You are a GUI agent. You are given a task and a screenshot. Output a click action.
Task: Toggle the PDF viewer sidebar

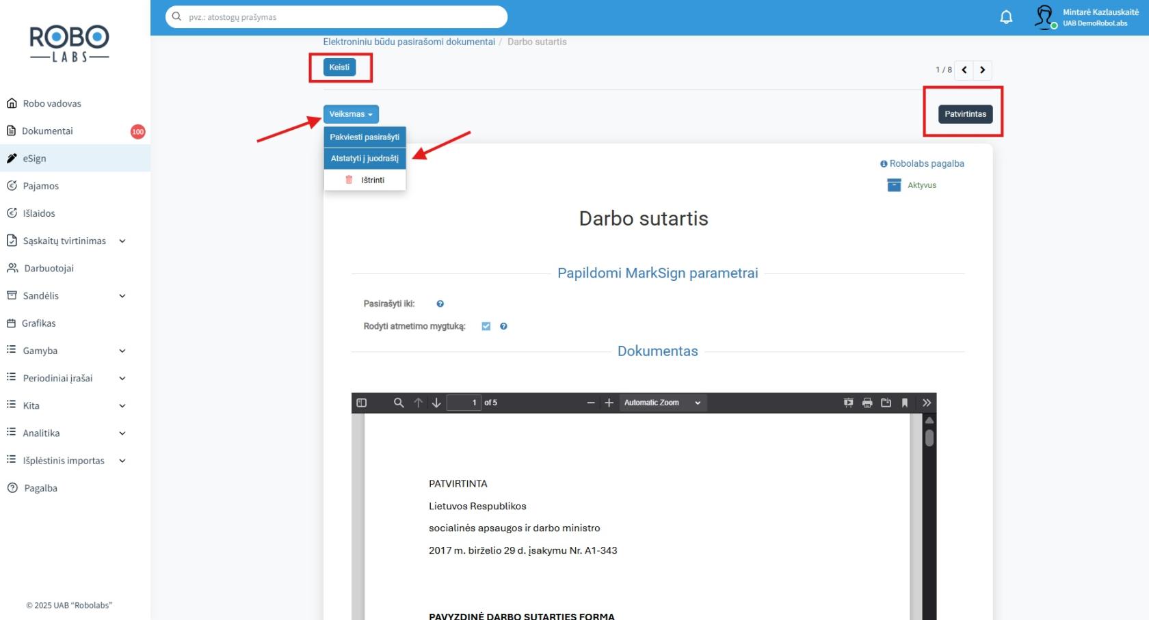tap(362, 403)
